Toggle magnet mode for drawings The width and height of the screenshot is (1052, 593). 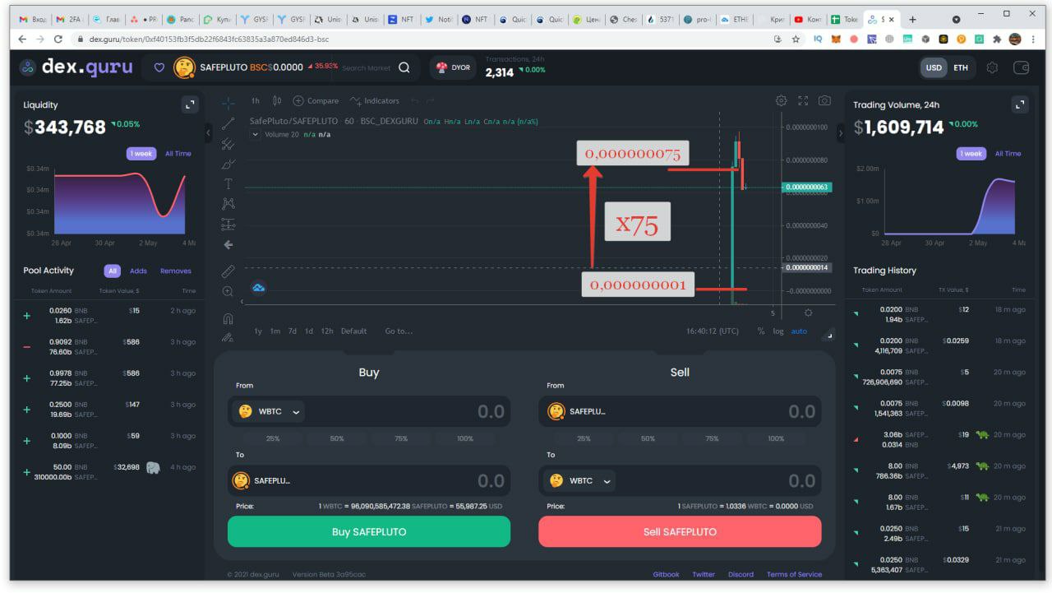(x=228, y=318)
